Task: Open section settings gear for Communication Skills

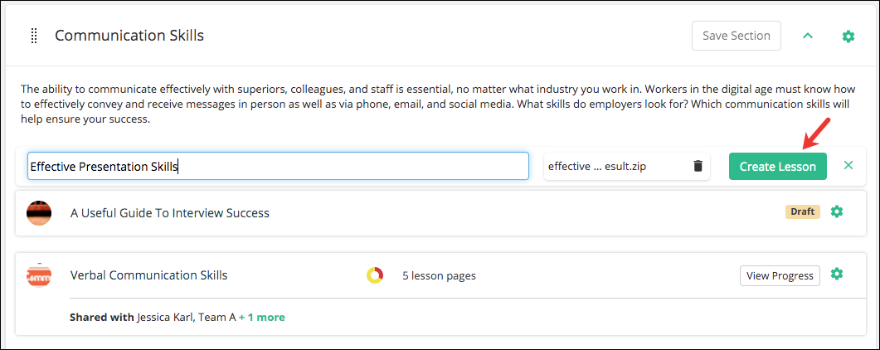Action: click(x=848, y=36)
